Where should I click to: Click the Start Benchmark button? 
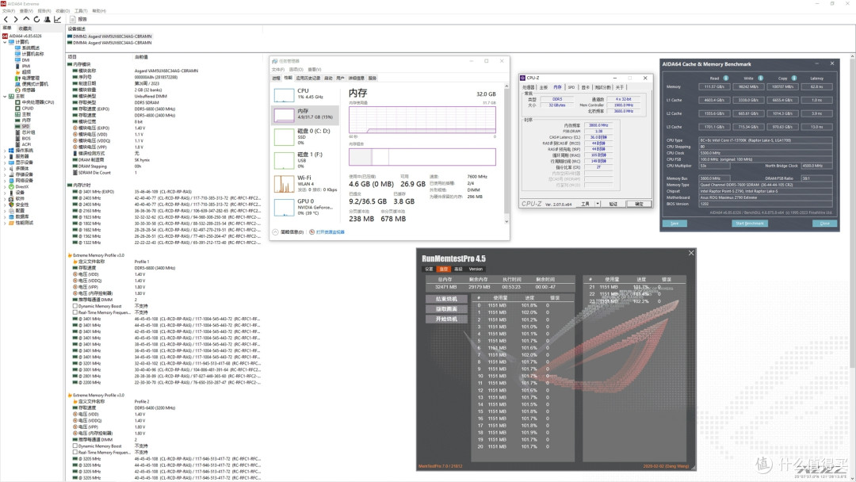(x=750, y=224)
